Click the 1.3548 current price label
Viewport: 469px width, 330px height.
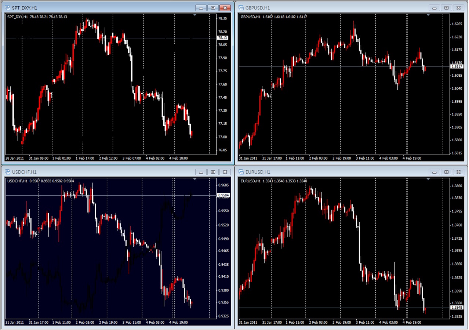click(x=456, y=307)
